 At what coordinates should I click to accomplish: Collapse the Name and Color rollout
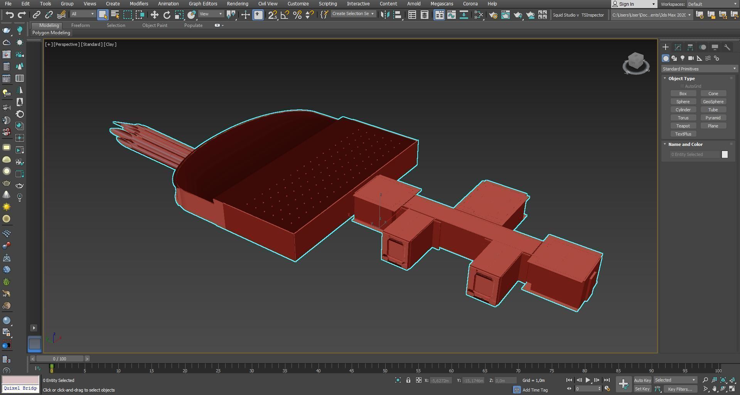[665, 144]
